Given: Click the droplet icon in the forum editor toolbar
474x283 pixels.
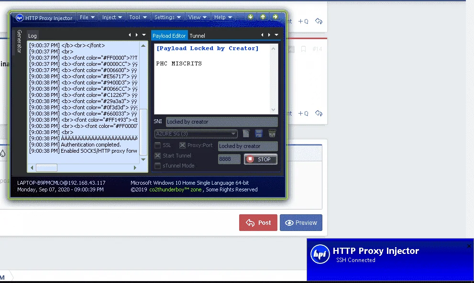Looking at the screenshot, I should pos(3,153).
